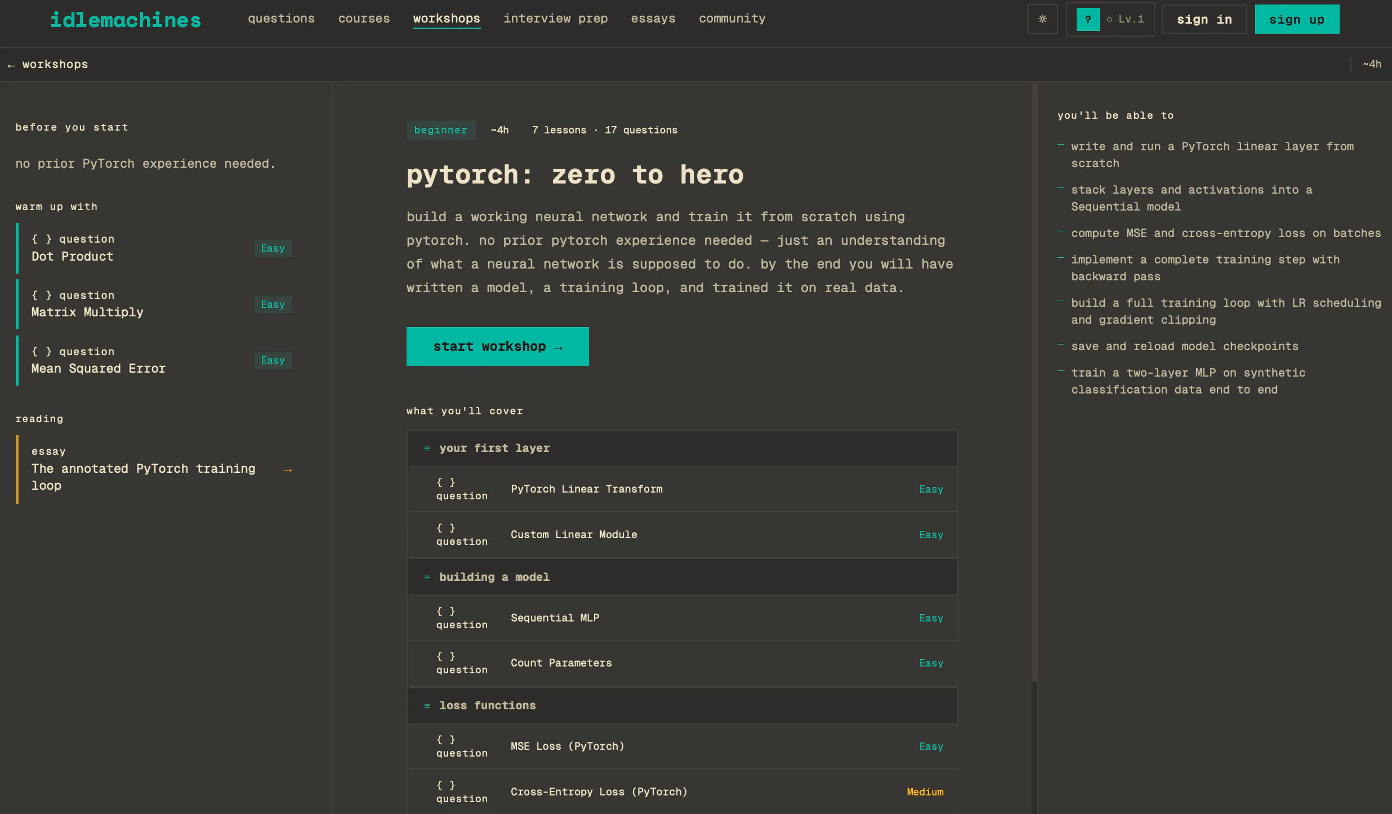Screen dimensions: 1392x814
Task: Click the sign up button
Action: [x=1297, y=19]
